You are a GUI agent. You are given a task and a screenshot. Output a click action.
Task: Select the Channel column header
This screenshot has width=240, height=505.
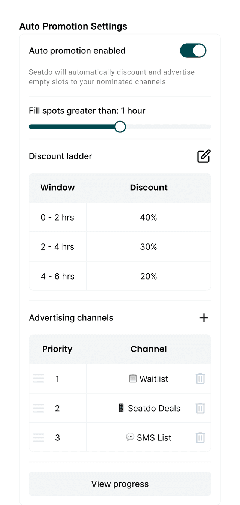[x=148, y=349]
